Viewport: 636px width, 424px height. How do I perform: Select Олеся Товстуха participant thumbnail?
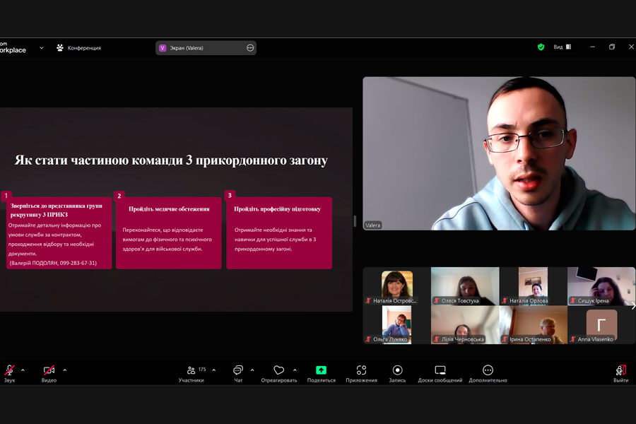pos(465,286)
